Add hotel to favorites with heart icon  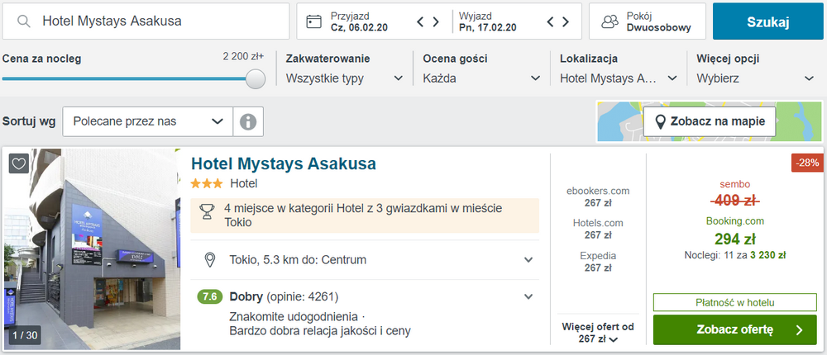[x=18, y=163]
